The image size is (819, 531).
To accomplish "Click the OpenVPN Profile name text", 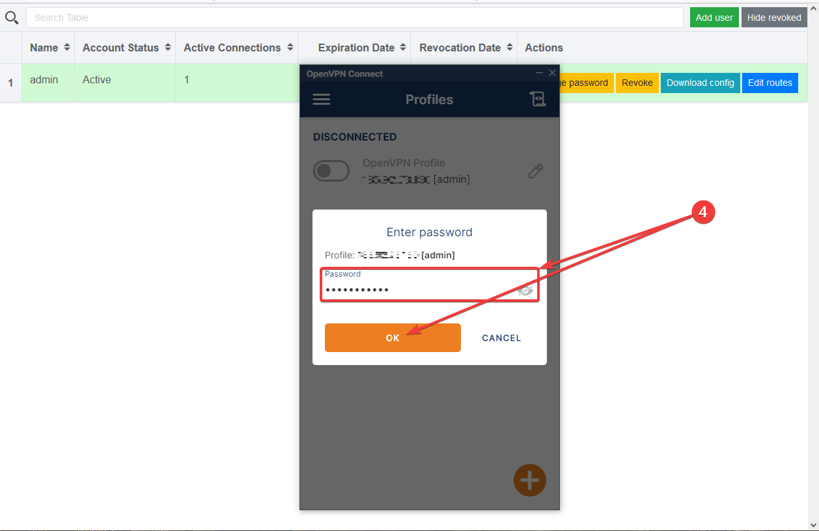I will (x=404, y=163).
